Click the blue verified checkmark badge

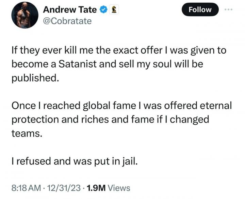click(103, 10)
